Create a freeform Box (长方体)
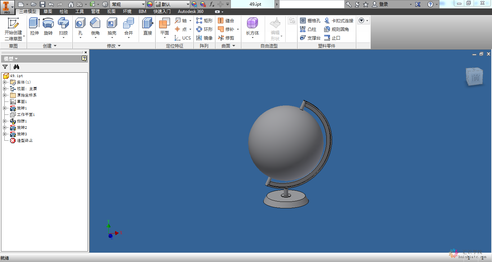The image size is (492, 262). 252,28
